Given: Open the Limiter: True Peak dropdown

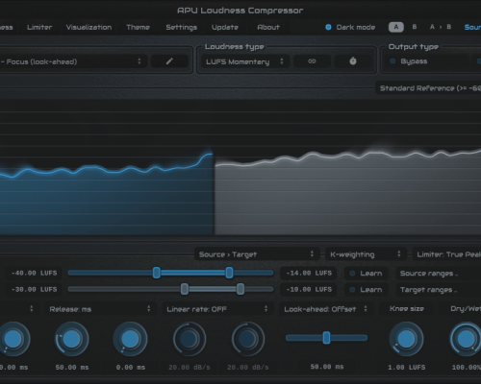Looking at the screenshot, I should click(x=446, y=254).
